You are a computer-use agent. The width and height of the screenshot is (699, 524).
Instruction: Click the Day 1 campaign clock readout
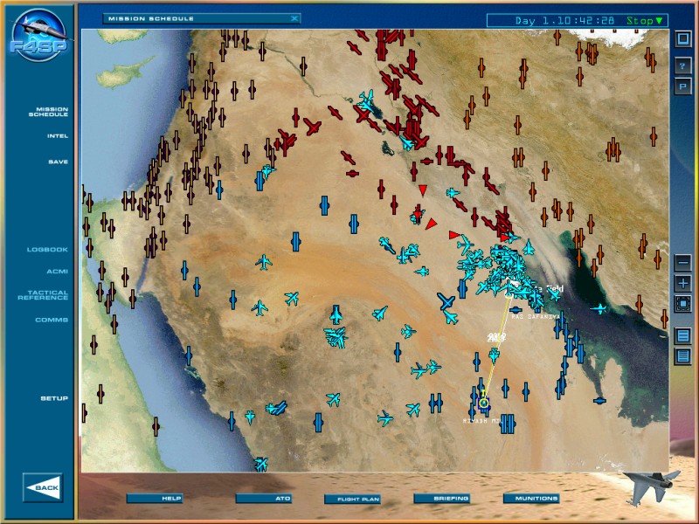[564, 20]
